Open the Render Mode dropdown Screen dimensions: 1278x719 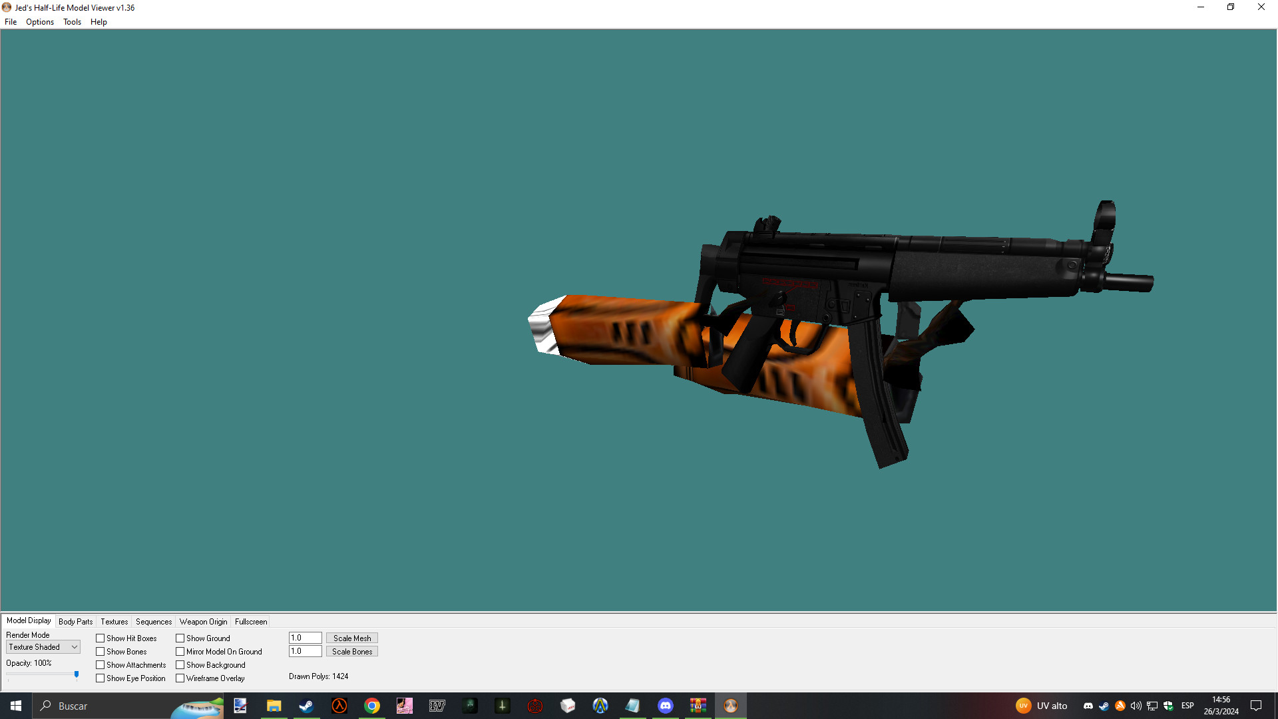[73, 646]
